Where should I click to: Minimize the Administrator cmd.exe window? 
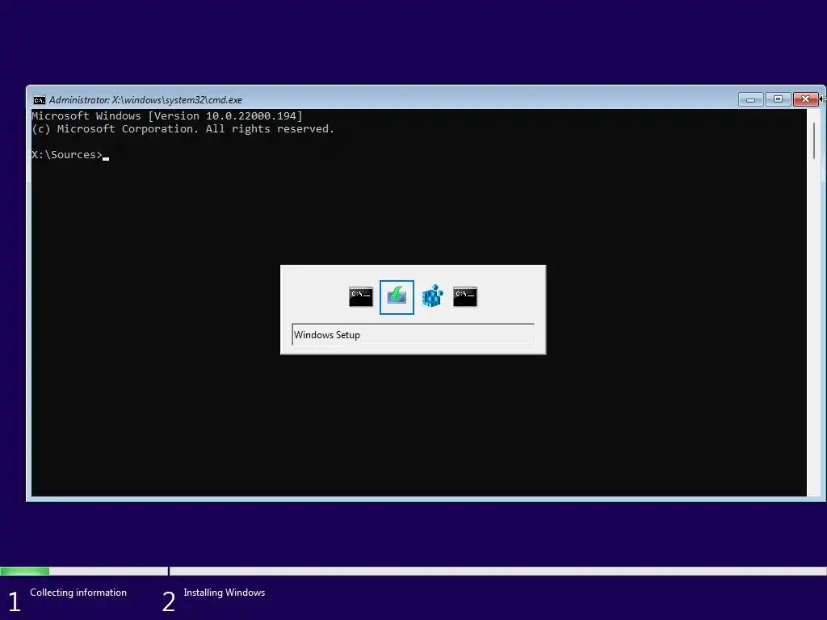pos(750,99)
